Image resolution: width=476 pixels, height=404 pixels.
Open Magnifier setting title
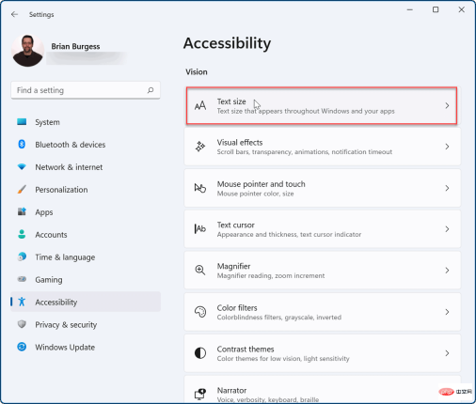[x=233, y=266]
